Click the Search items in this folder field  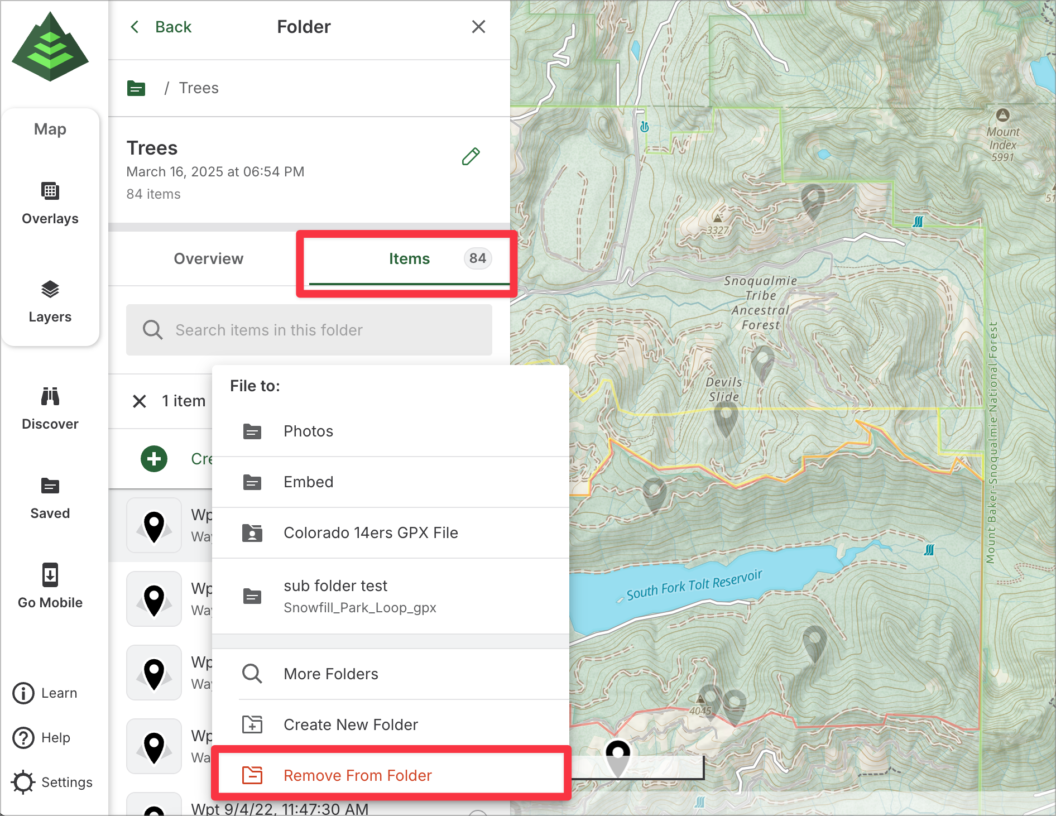309,330
